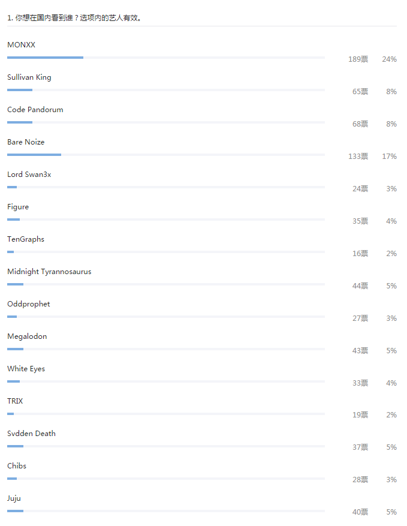Click the TRIX option name
Screen dimensions: 407x526
[15, 401]
